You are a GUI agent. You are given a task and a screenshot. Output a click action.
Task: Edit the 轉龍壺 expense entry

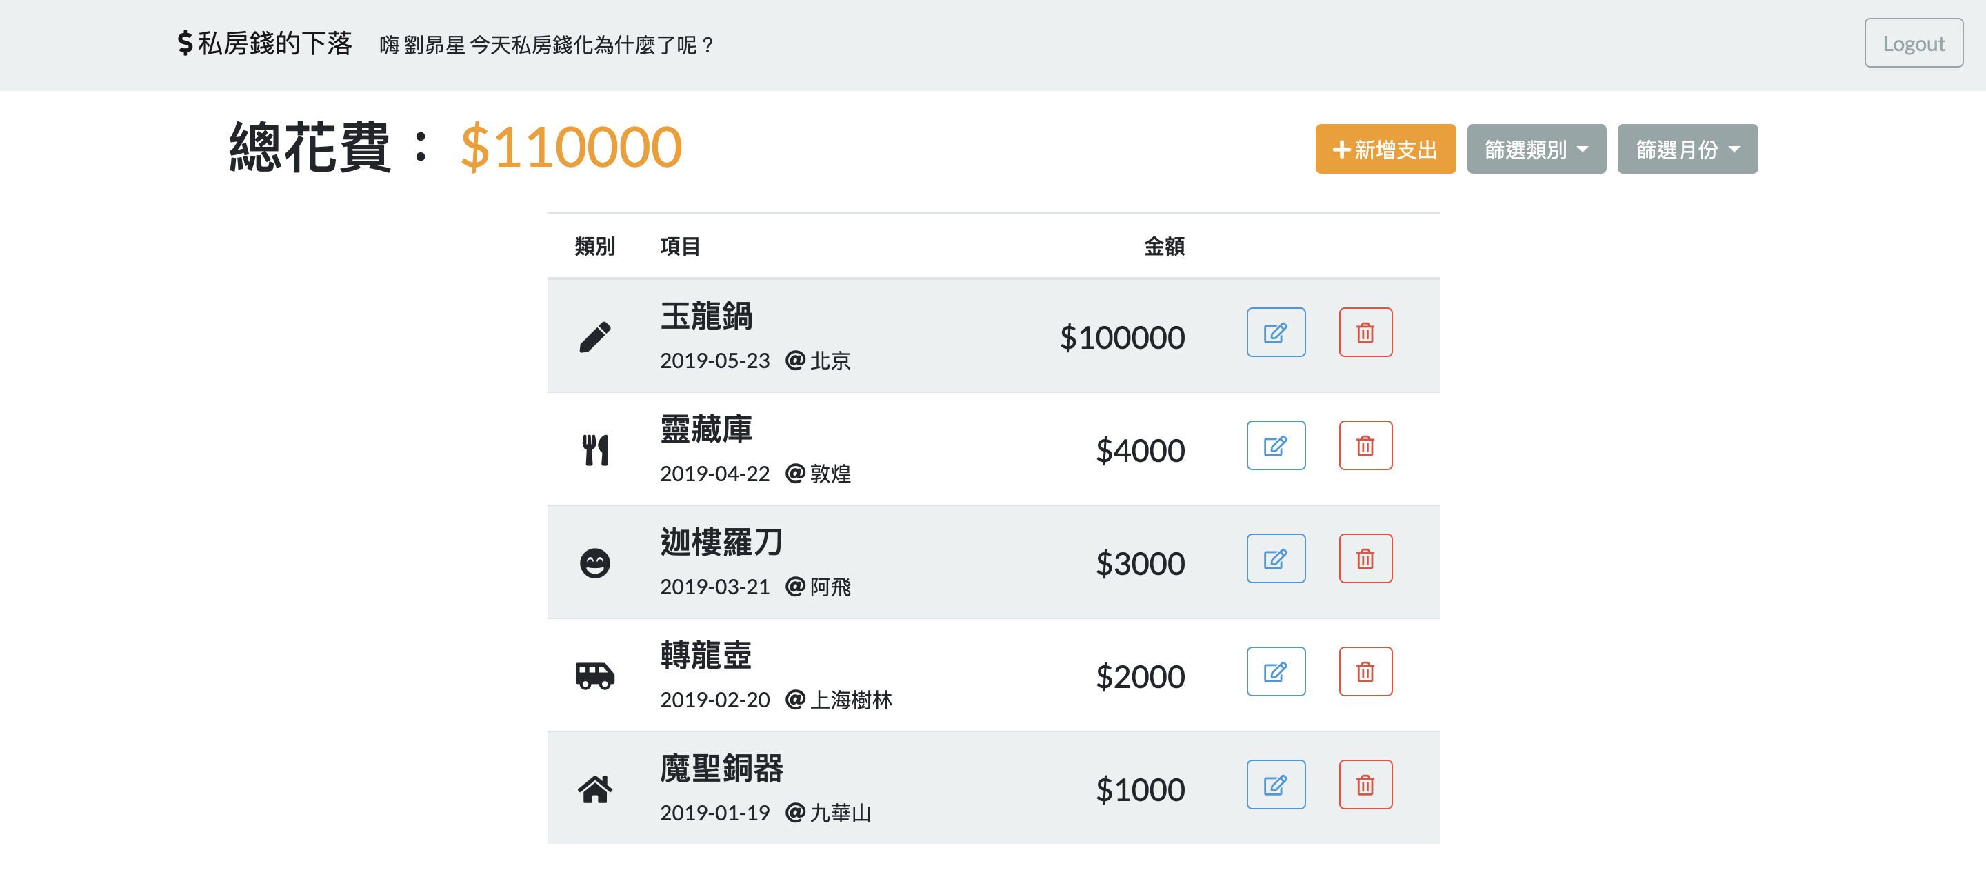(1276, 671)
